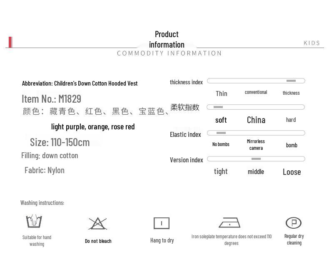Click the Product information heading
The image size is (329, 265).
pos(167,39)
